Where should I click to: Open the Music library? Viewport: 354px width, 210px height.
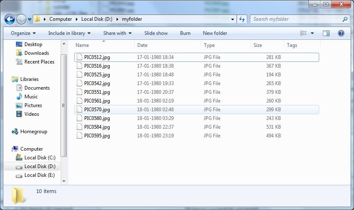coord(27,97)
